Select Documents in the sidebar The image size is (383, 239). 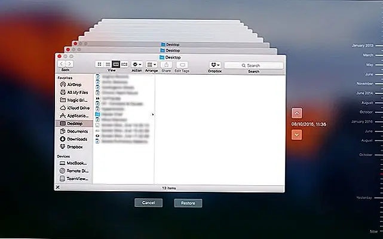(75, 131)
